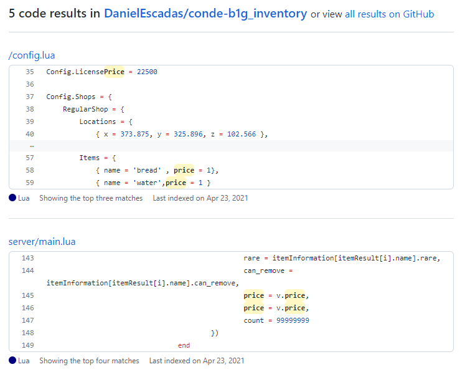Click line number 40 in config.lua
The width and height of the screenshot is (475, 372).
click(x=30, y=134)
